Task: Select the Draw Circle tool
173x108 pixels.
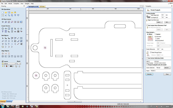Action: (3, 28)
